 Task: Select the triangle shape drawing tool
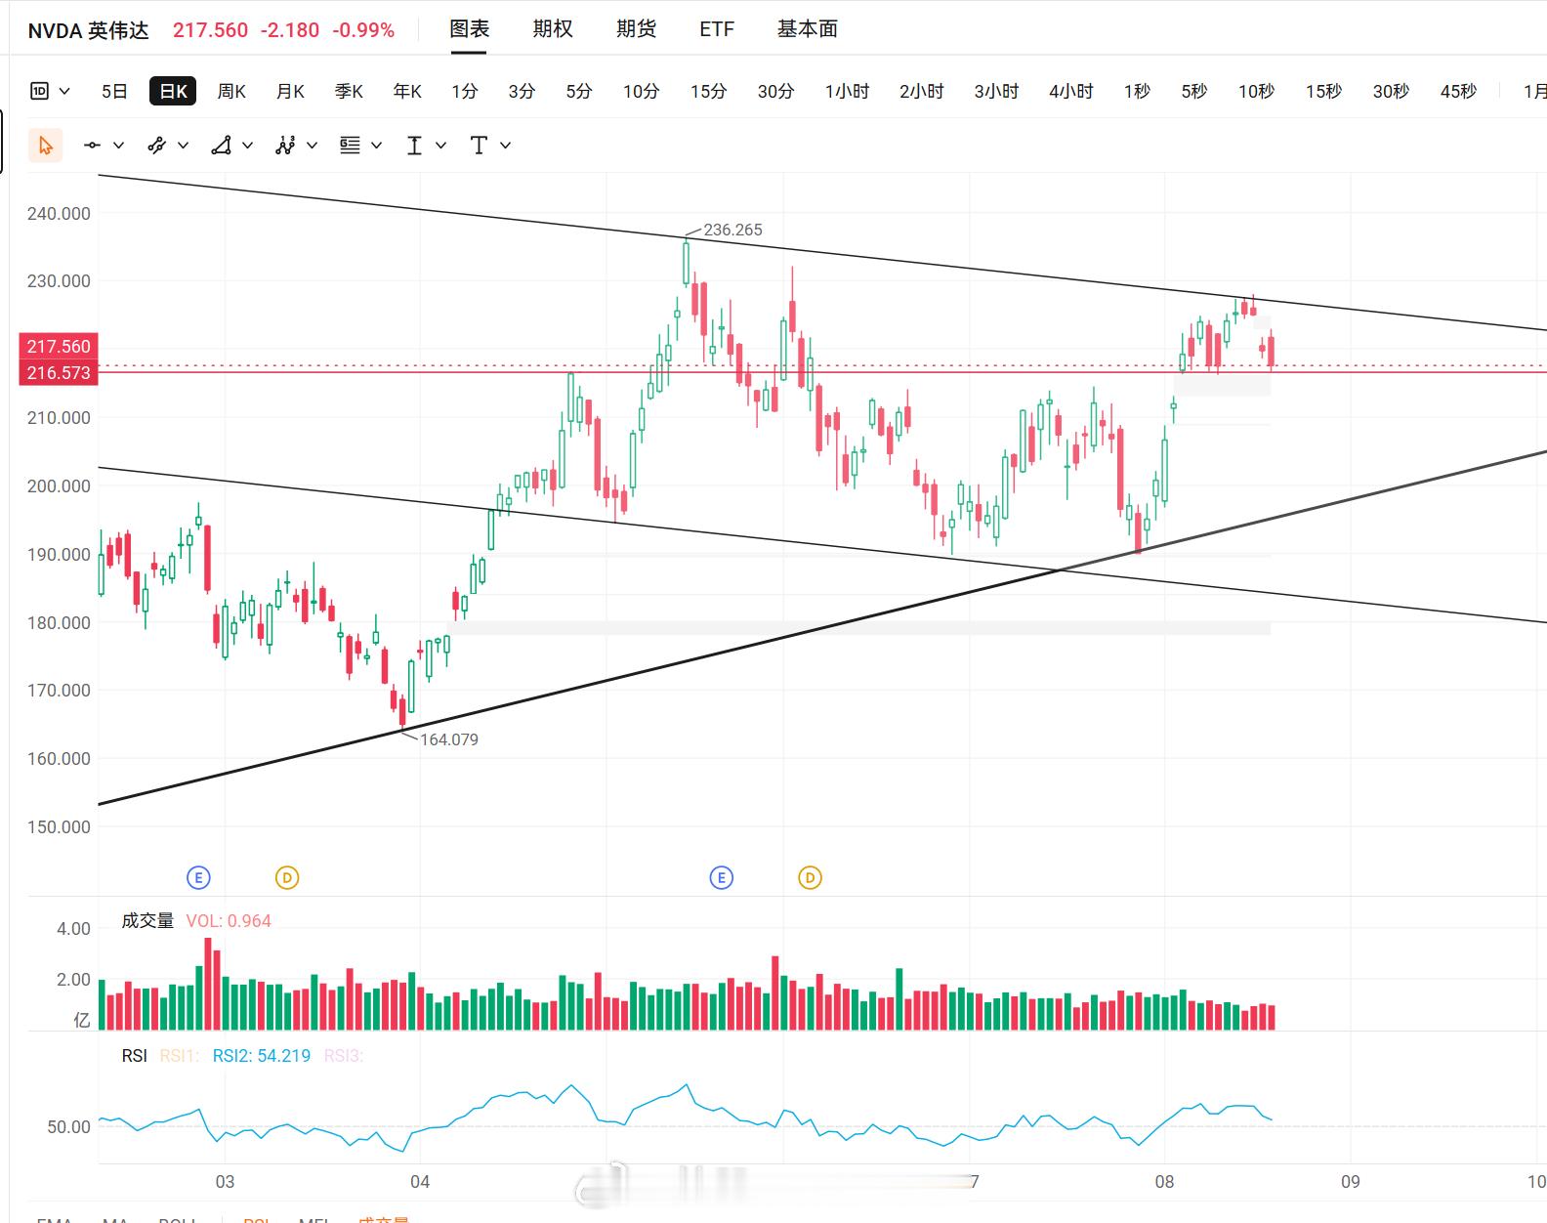(222, 146)
